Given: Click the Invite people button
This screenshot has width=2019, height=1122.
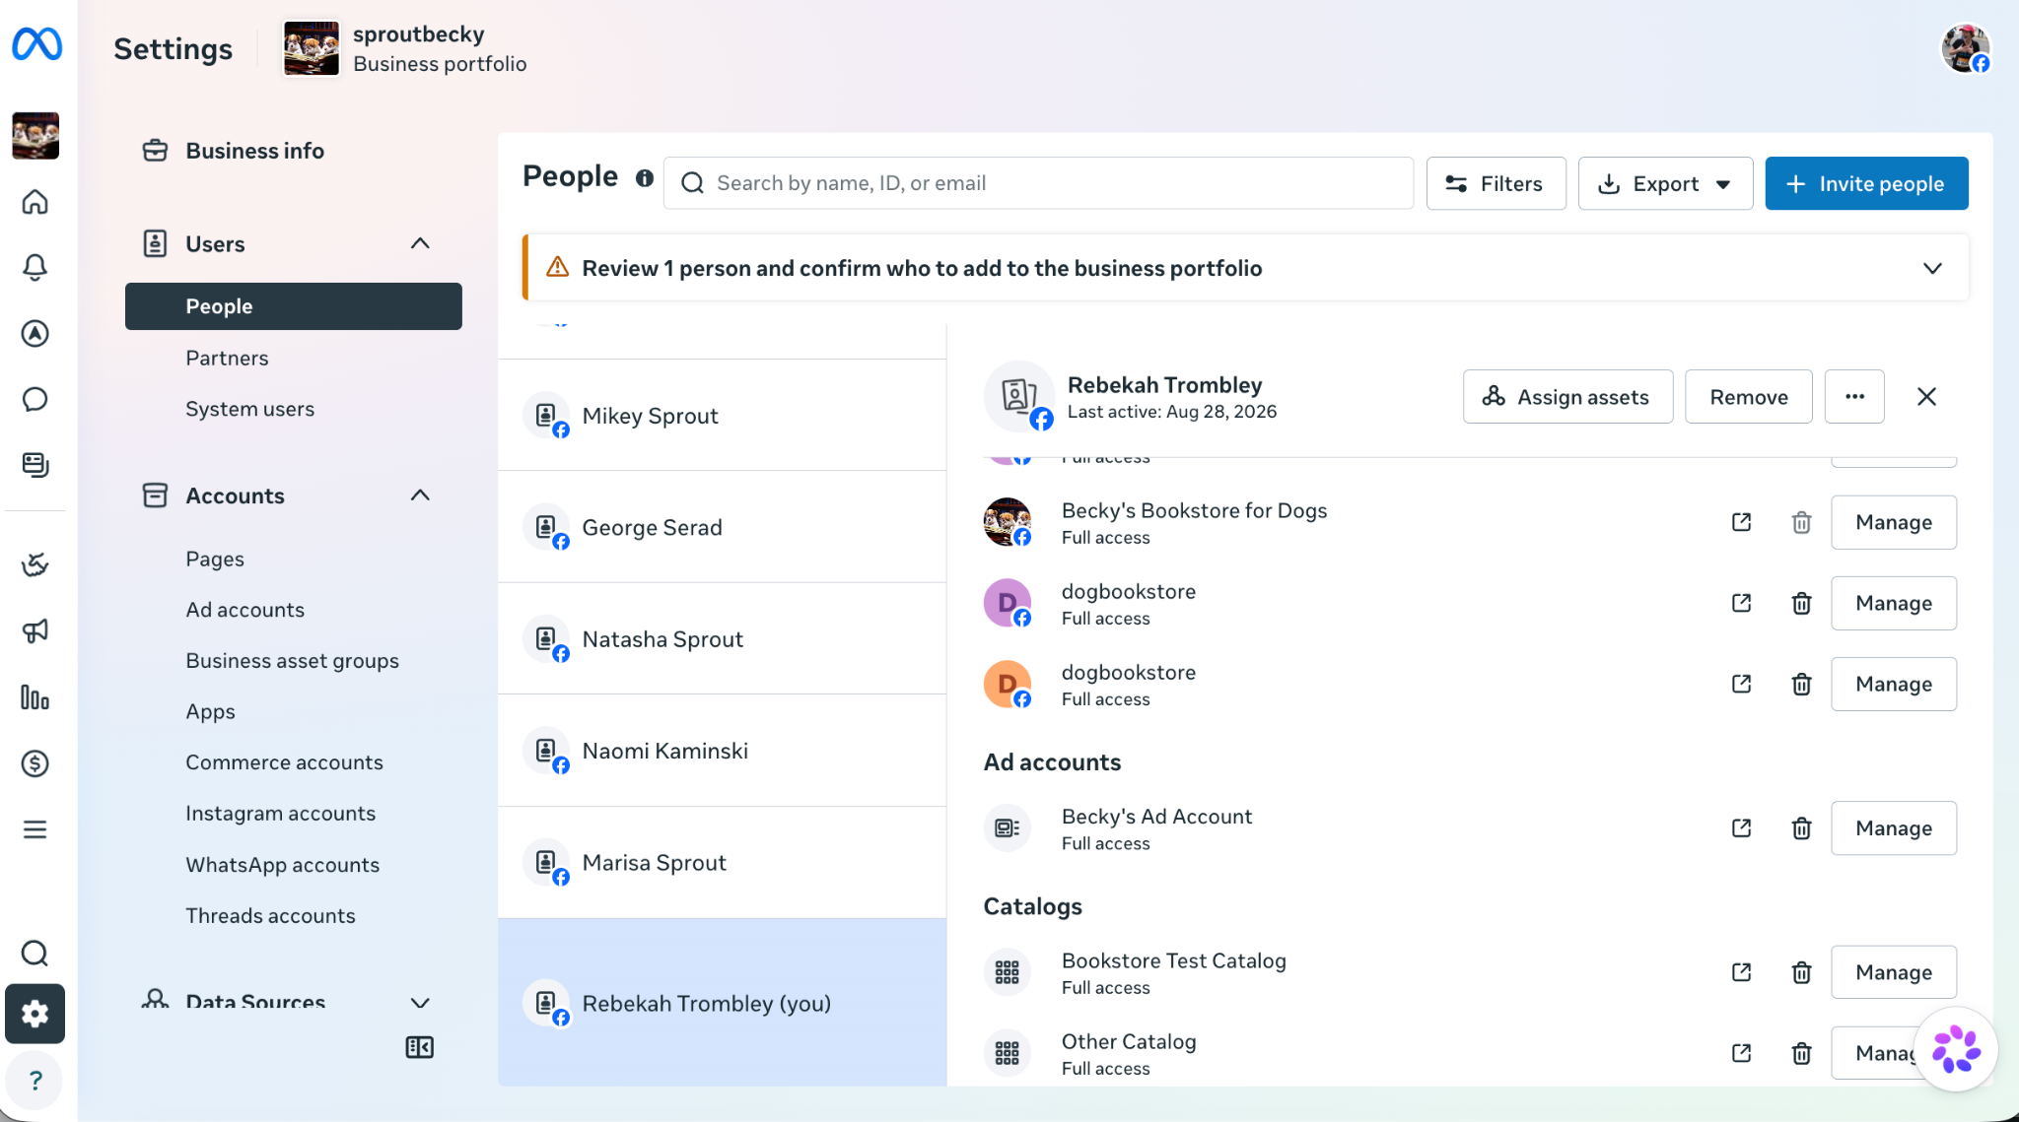Looking at the screenshot, I should [1866, 183].
